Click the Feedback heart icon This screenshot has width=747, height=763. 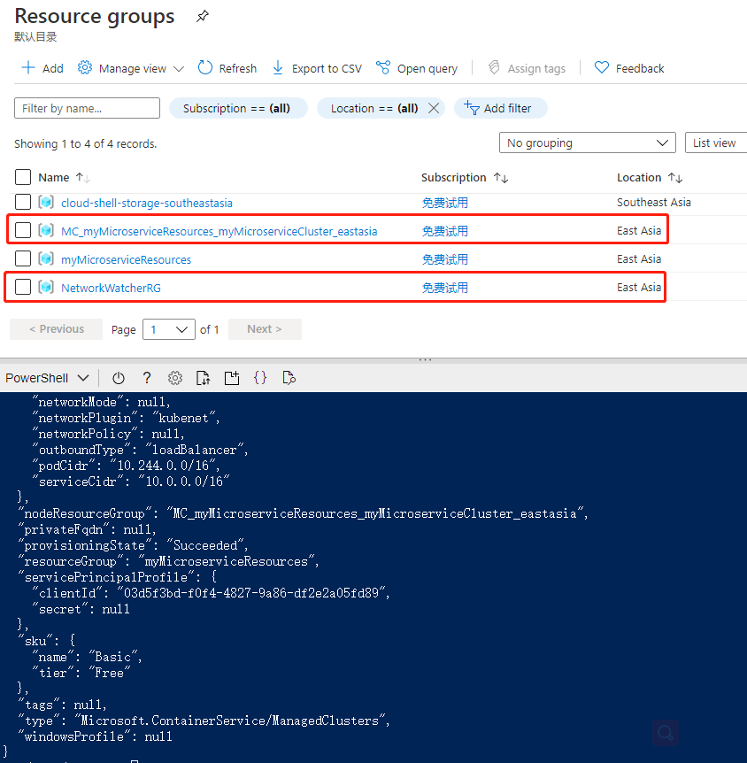click(x=602, y=67)
